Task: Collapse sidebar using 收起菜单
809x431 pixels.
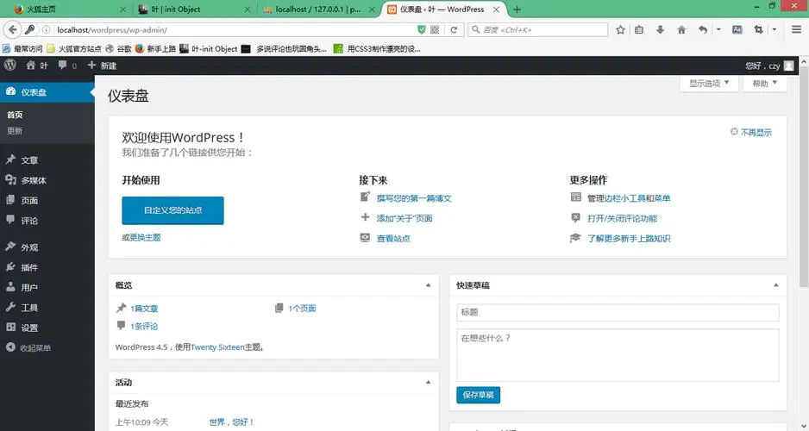Action: [x=34, y=348]
